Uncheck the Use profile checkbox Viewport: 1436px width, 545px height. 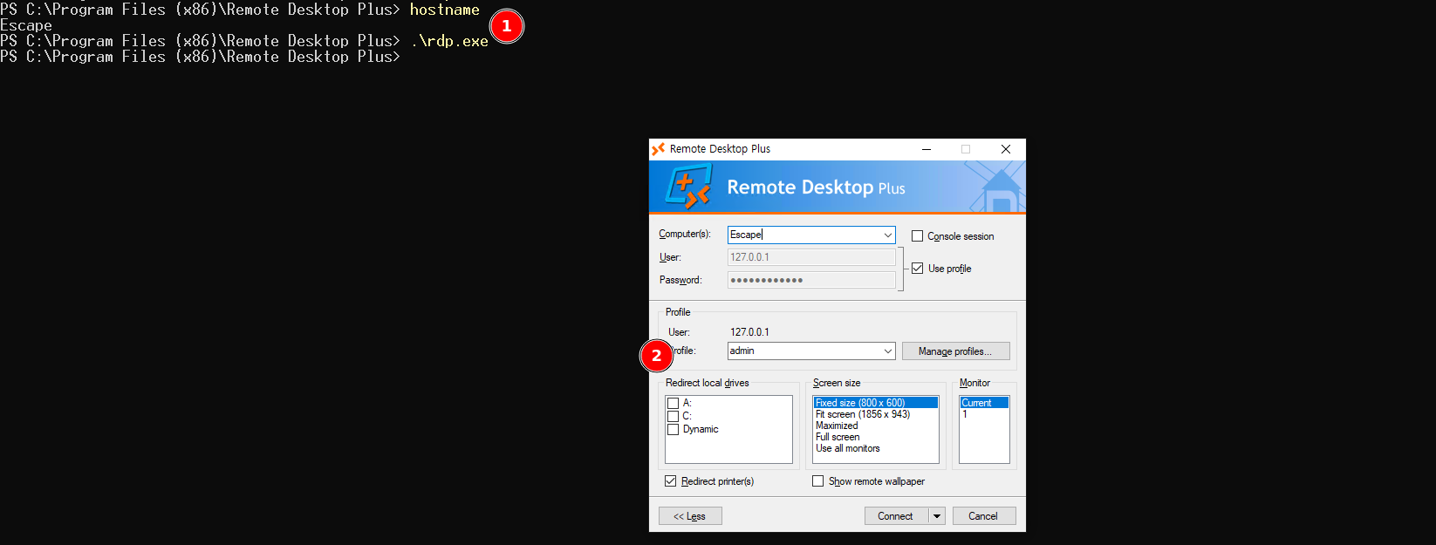[917, 269]
